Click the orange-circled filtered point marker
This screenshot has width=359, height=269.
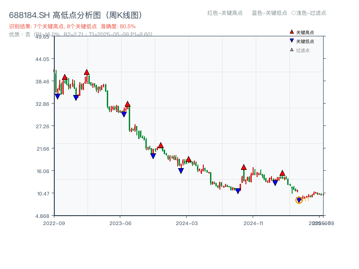299,200
